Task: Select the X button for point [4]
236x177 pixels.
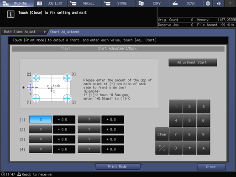Action: tap(41, 149)
